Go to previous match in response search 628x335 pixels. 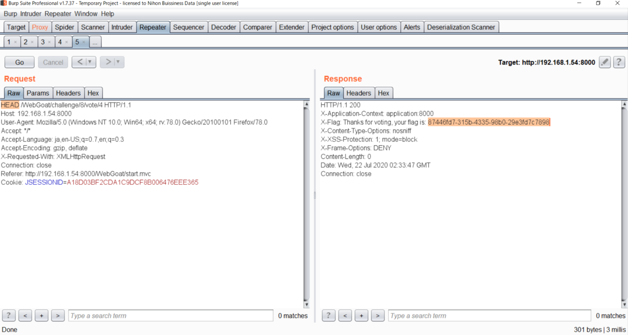click(345, 316)
